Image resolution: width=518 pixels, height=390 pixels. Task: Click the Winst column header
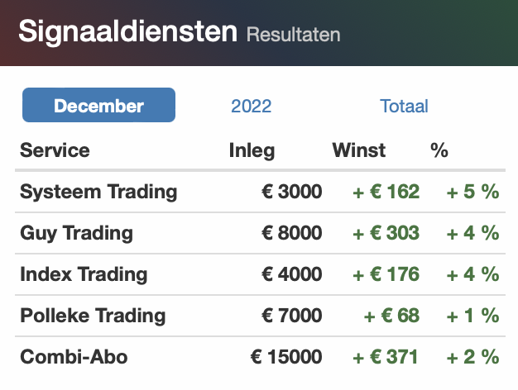point(359,150)
